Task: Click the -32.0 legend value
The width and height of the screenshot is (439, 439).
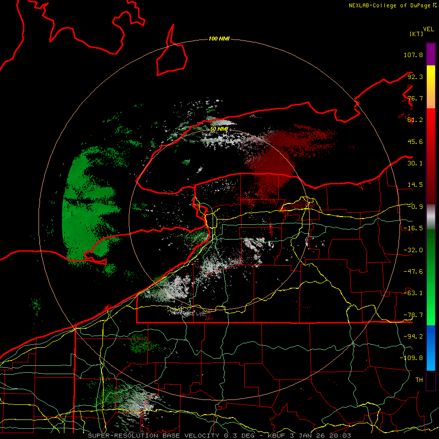Action: point(413,250)
